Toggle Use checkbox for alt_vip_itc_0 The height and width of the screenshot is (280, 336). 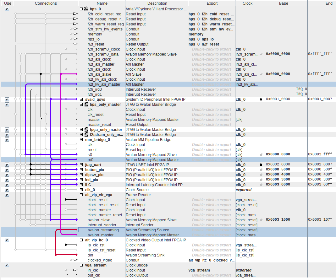pos(7,240)
